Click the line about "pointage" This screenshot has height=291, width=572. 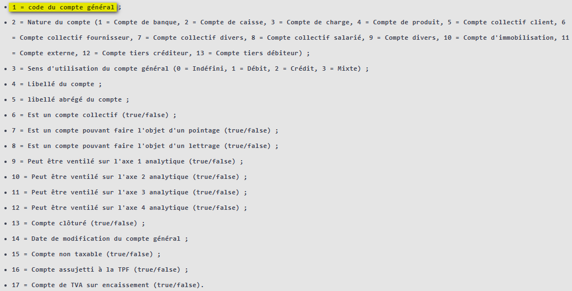(145, 130)
